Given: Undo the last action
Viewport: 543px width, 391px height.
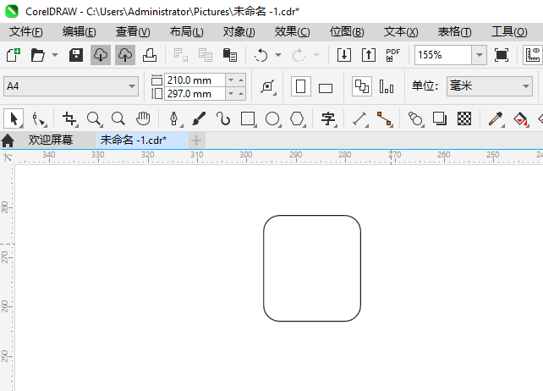Looking at the screenshot, I should [x=261, y=55].
